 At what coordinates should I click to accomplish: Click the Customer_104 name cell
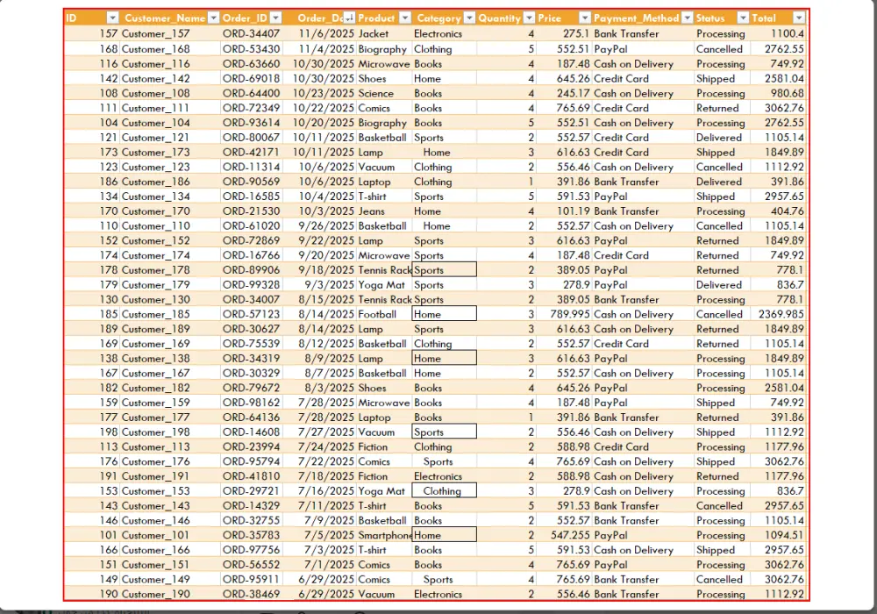169,123
